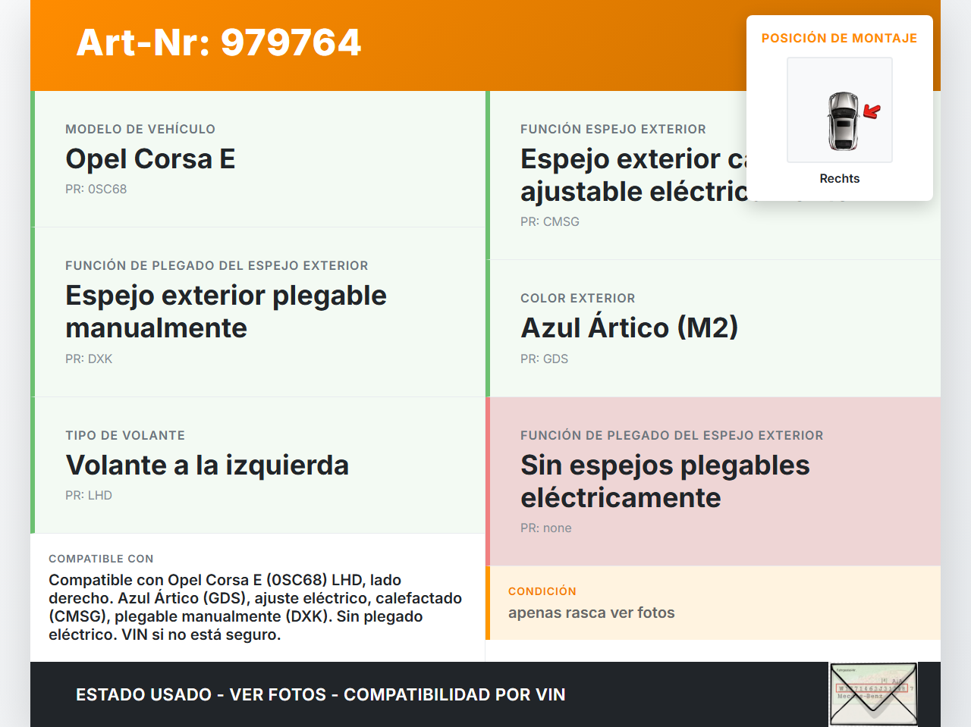Screen dimensions: 971x727
Task: Click the condition text apenas rasca ver fotos
Action: pos(591,613)
